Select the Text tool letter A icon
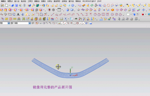 (18, 15)
